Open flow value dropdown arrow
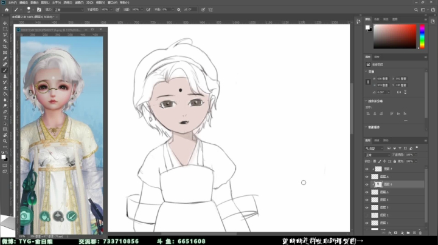438x245 pixels. pos(142,10)
